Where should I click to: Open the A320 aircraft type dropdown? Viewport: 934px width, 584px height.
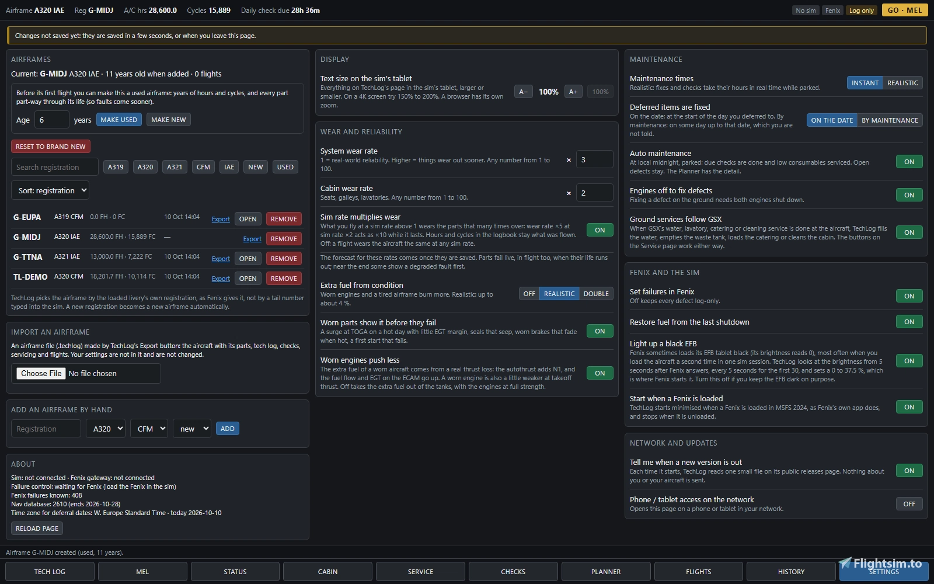tap(106, 429)
